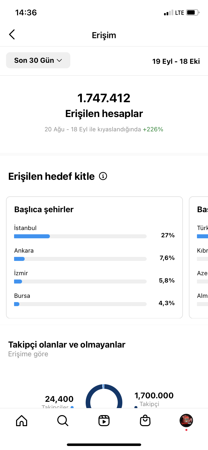Tap Takipçi olanlar ve olmayanlar heading
The width and height of the screenshot is (208, 450).
click(x=67, y=345)
